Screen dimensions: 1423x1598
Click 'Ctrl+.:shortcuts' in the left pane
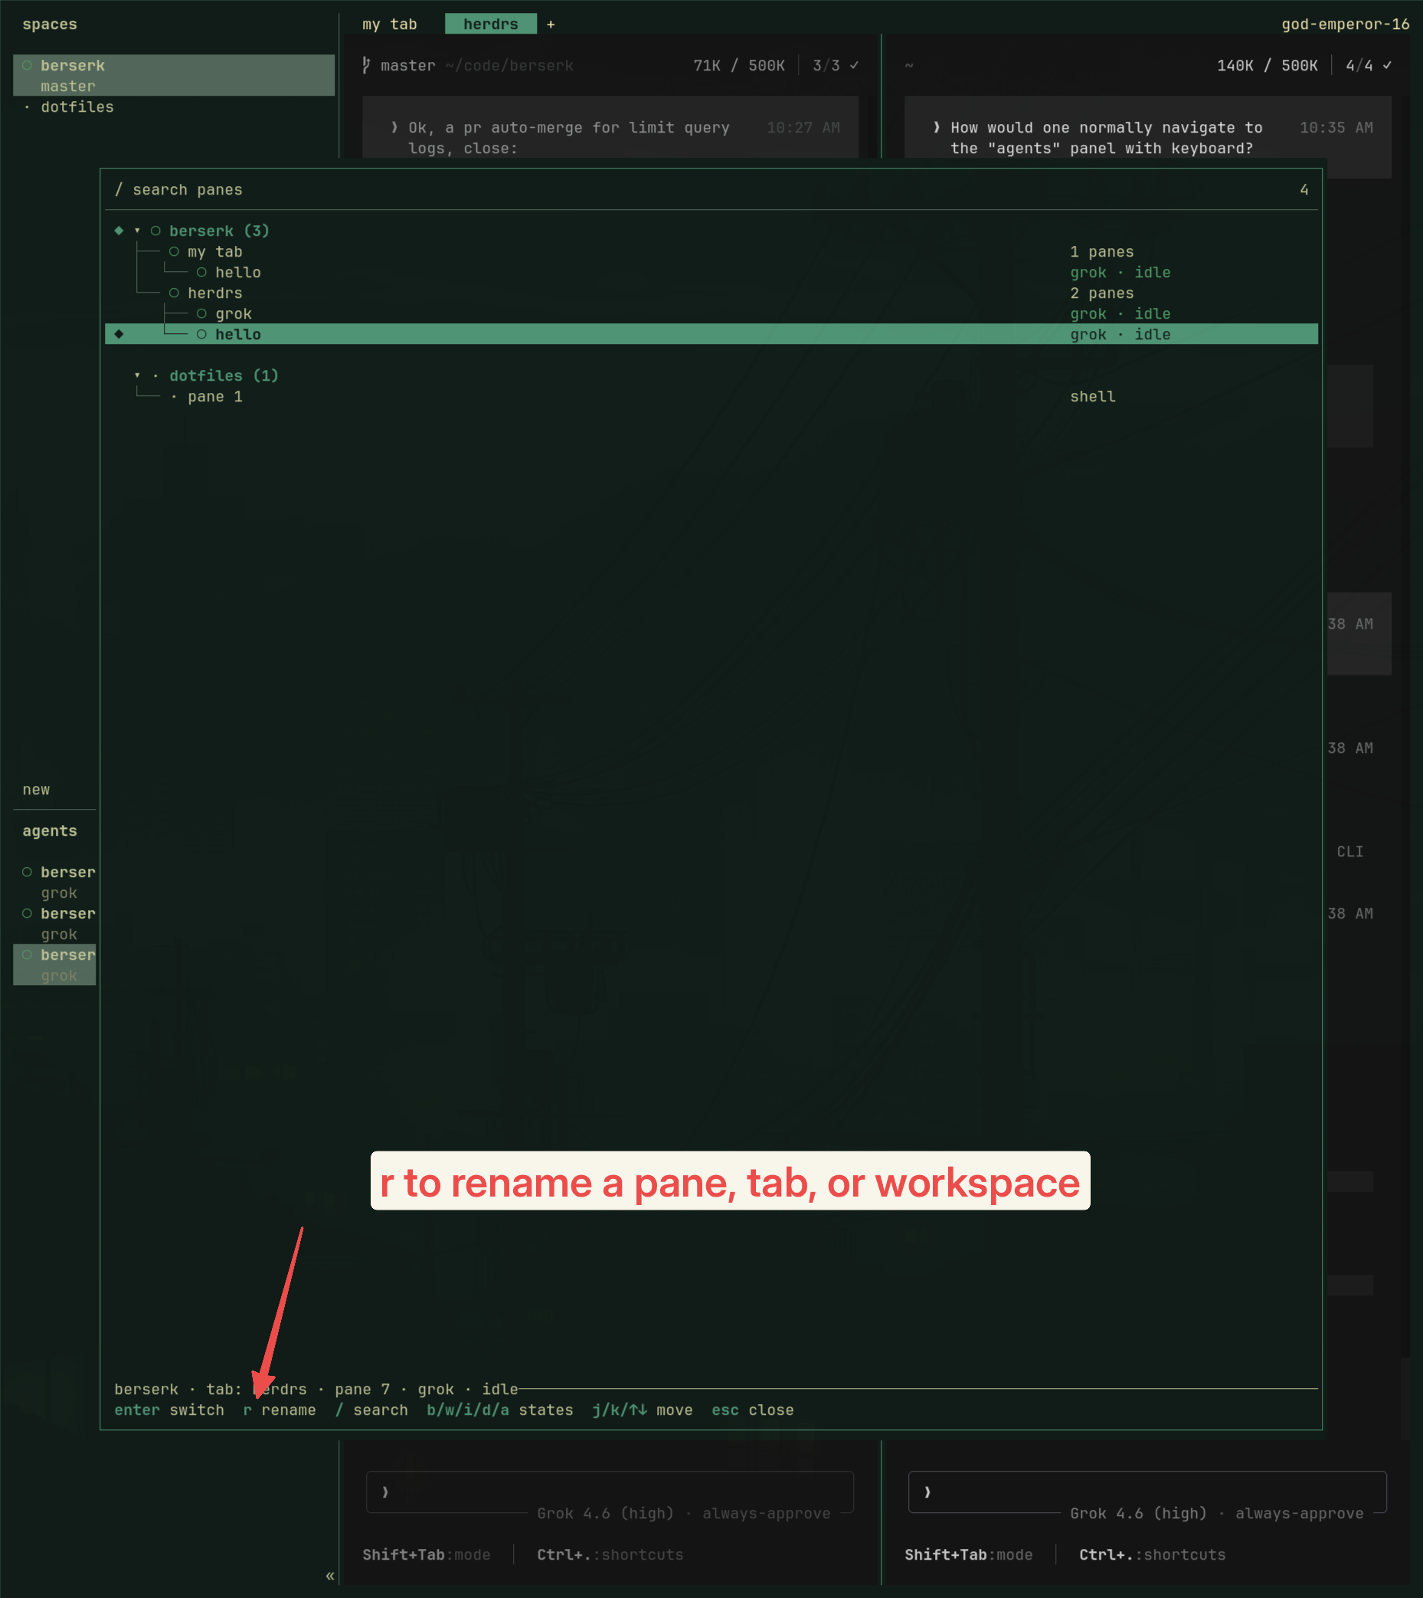610,1555
